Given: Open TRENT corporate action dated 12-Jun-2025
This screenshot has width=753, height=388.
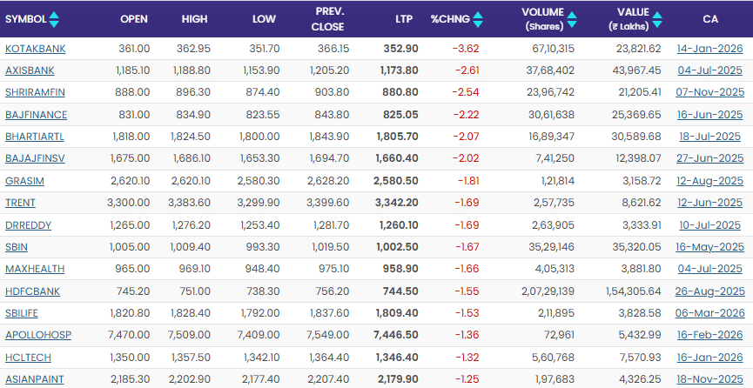Looking at the screenshot, I should click(709, 203).
